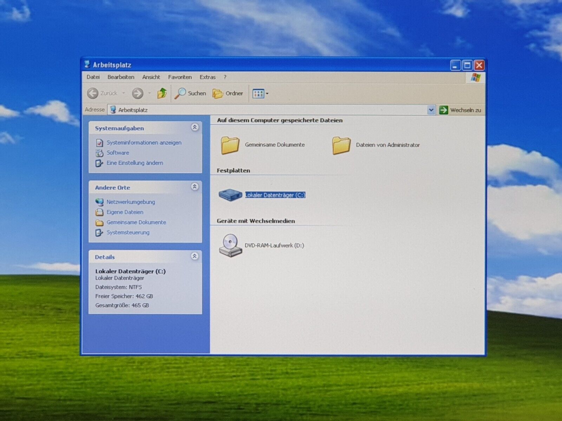Open the Gemeinsame Dokumente folder icon
Viewport: 562px width, 421px height.
click(230, 145)
